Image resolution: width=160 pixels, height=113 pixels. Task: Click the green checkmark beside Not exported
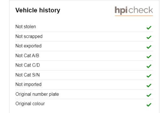tap(149, 47)
